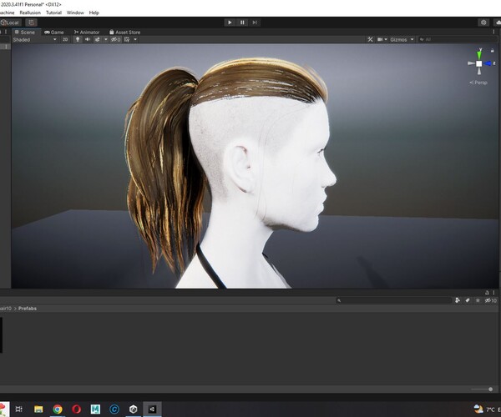Open the Search by Type filter icon
The width and height of the screenshot is (501, 417).
(458, 300)
